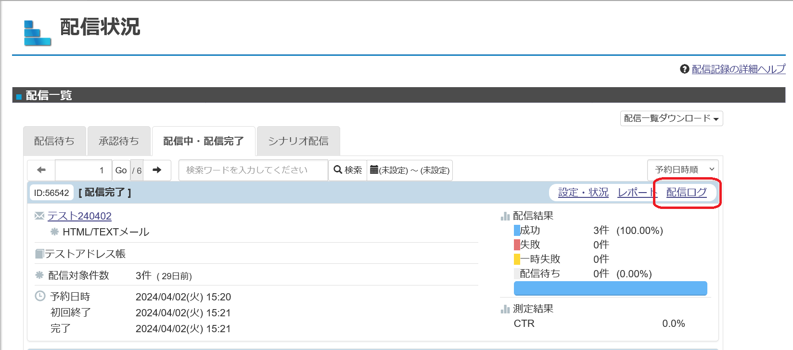The width and height of the screenshot is (793, 350).
Task: Open the 配信ログ link
Action: tap(687, 193)
